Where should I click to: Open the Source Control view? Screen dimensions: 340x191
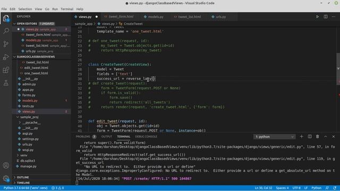6,44
